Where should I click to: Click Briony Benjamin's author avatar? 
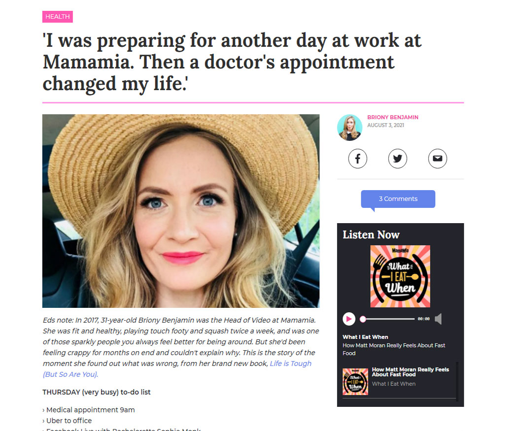[x=349, y=128]
